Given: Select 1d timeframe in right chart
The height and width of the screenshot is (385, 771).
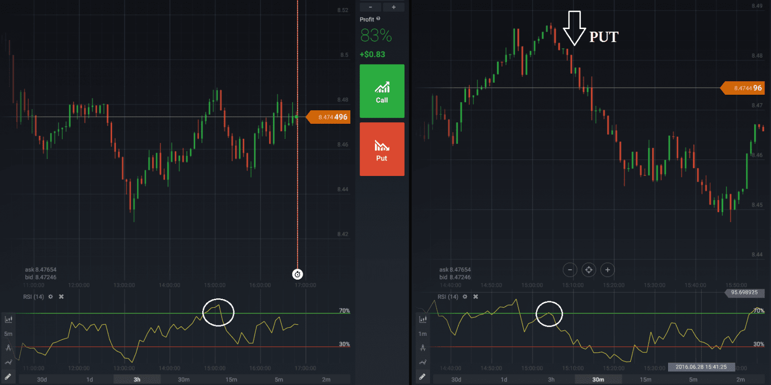Looking at the screenshot, I should tap(503, 379).
